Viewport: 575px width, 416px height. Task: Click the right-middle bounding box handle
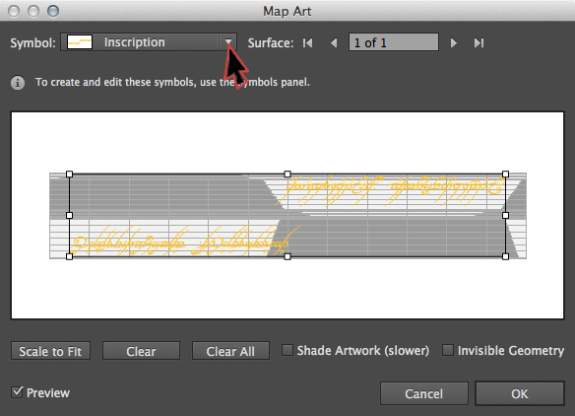point(506,216)
